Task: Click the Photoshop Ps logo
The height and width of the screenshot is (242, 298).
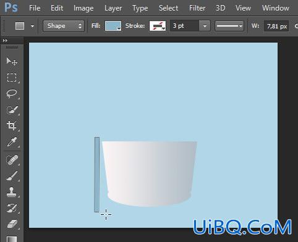Action: coord(11,8)
